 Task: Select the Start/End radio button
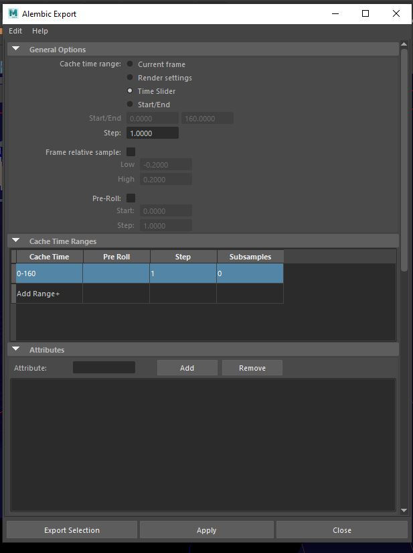click(130, 104)
